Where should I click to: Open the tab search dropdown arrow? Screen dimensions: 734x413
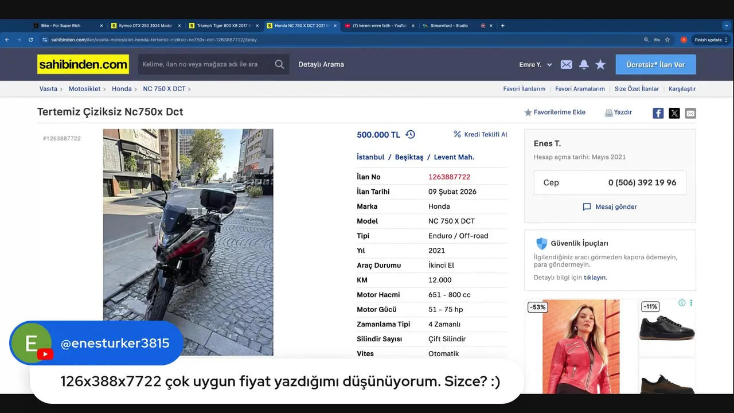tap(727, 25)
